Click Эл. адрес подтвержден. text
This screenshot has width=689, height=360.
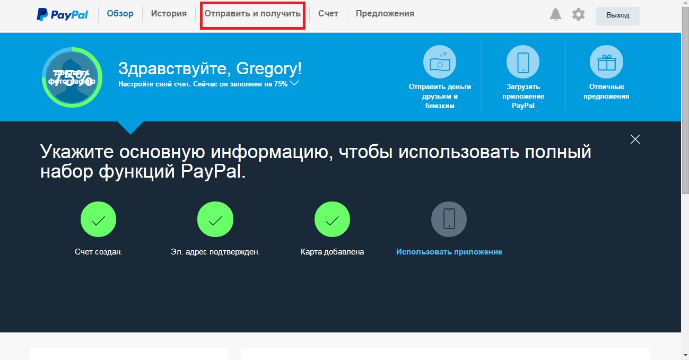[x=215, y=252]
